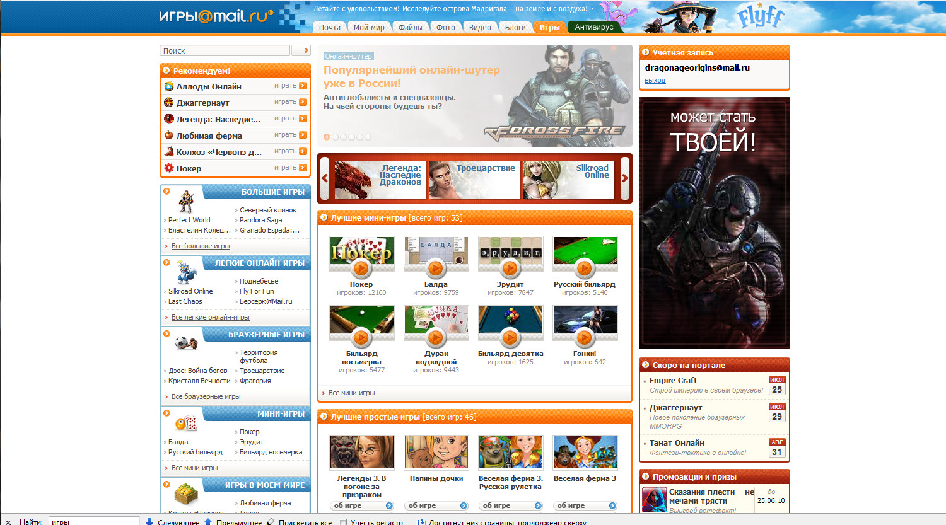Open Perfect World link

(189, 220)
